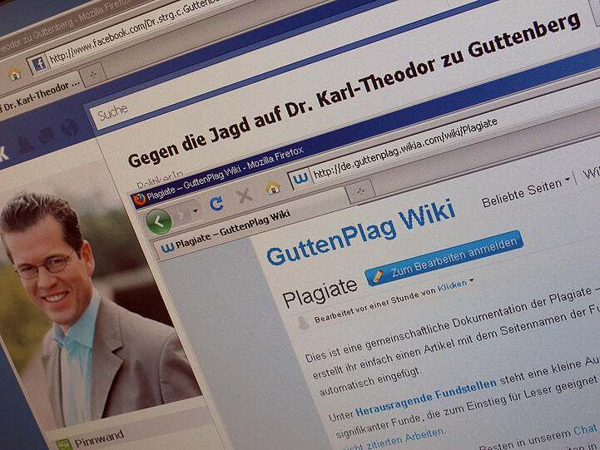Click the pencil icon on the edit button

point(378,275)
